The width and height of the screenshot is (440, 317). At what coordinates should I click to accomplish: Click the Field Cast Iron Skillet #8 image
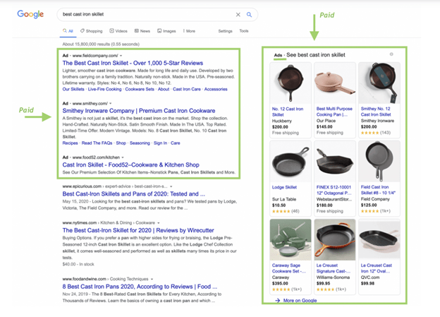[x=379, y=162]
